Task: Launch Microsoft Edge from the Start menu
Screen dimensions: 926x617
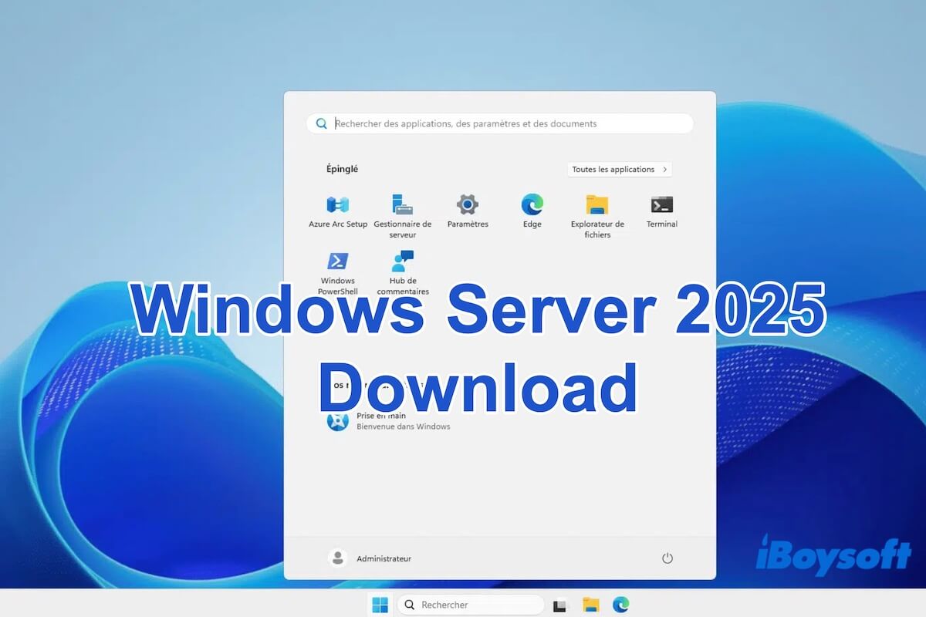Action: click(x=532, y=206)
